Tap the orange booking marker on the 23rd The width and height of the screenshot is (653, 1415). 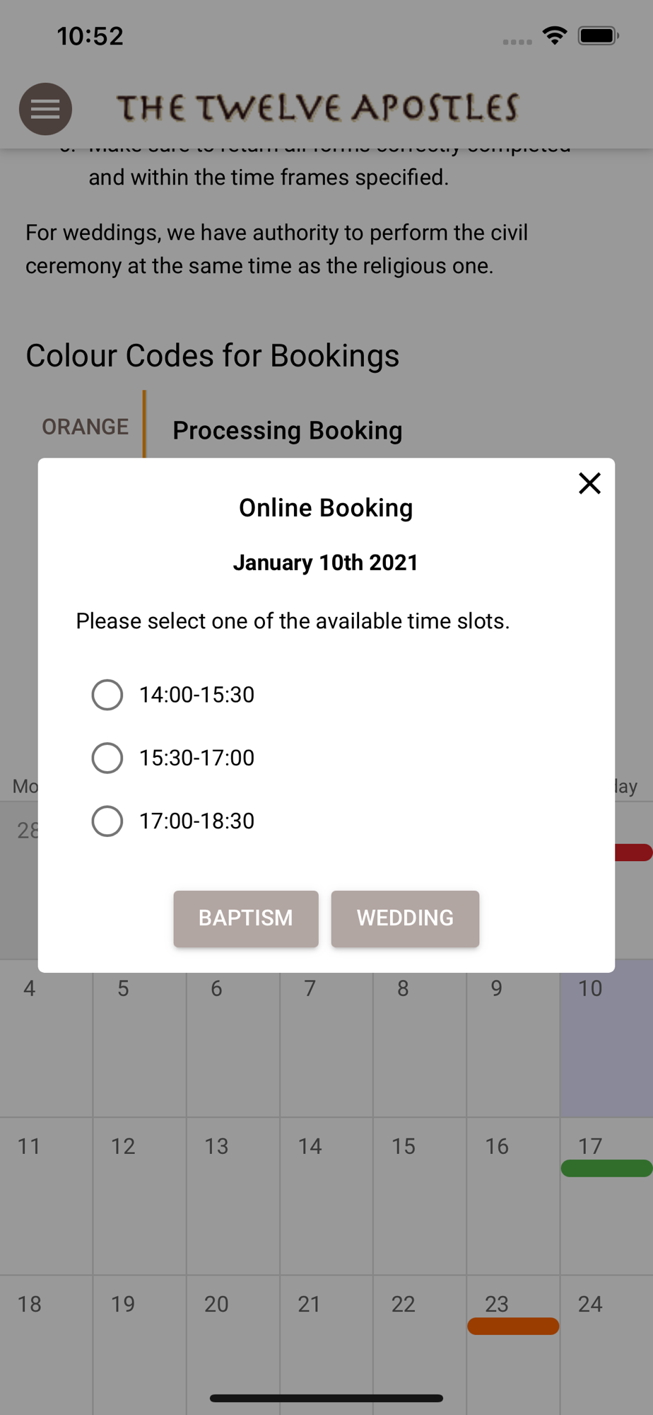[513, 1326]
